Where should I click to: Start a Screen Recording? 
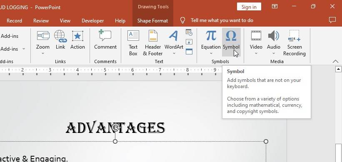[294, 43]
